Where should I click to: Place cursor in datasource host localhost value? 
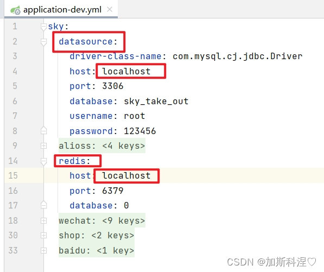pyautogui.click(x=126, y=72)
